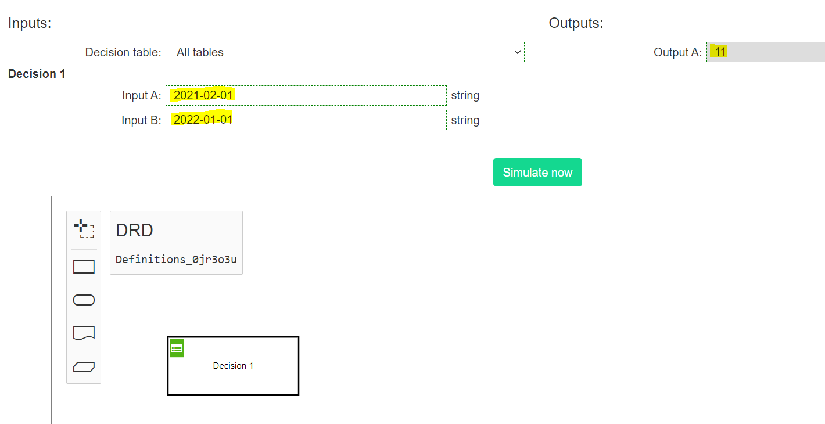
Task: Select the Definitions_0jr3o3u diagram name
Action: [176, 259]
